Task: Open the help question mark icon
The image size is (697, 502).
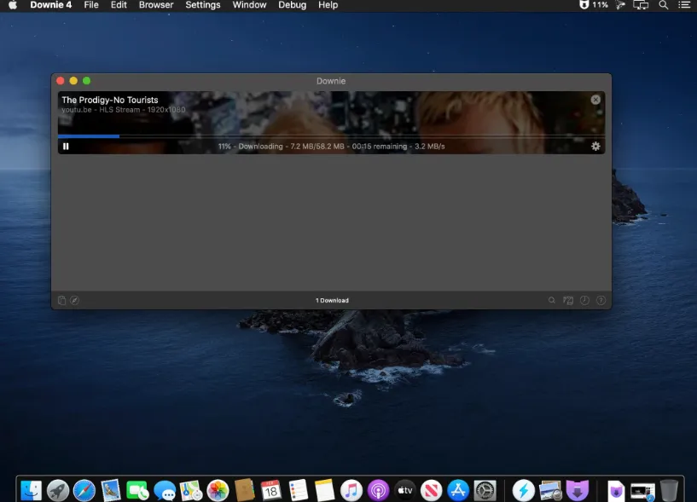Action: coord(601,300)
